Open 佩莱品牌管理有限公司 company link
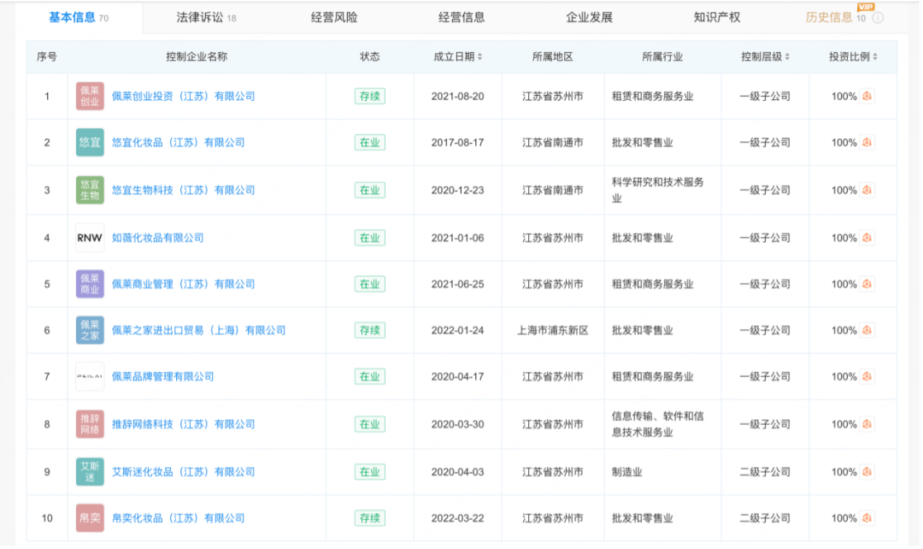This screenshot has height=549, width=923. point(162,376)
